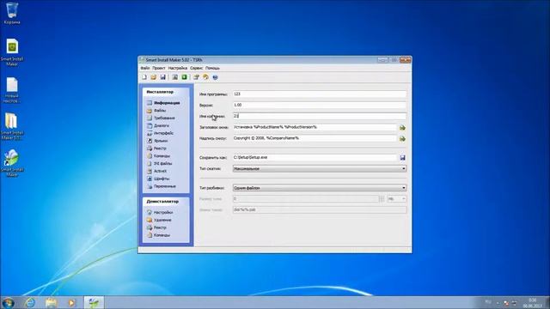Screen dimensions: 550x309
Task: Click the open project folder toolbar icon
Action: coord(153,77)
